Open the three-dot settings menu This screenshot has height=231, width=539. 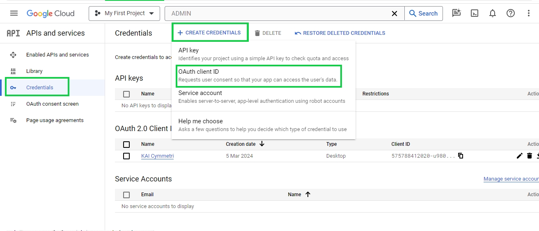[528, 13]
